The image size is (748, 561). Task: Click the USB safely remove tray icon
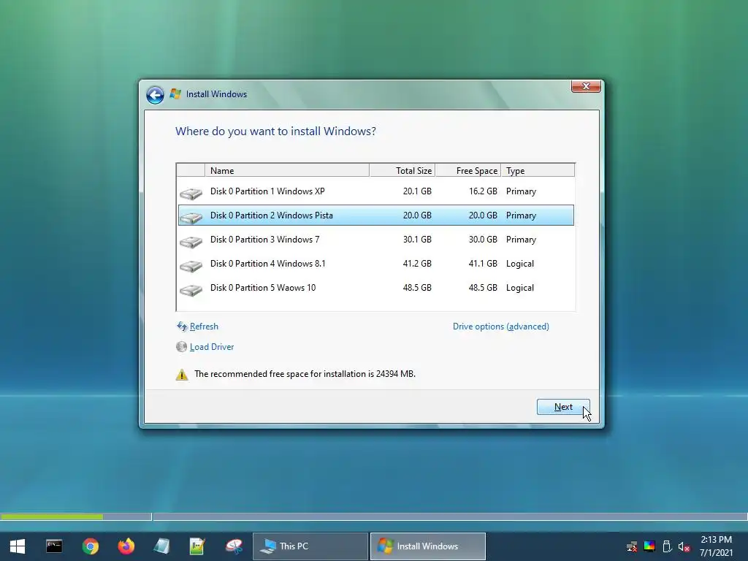coord(667,546)
